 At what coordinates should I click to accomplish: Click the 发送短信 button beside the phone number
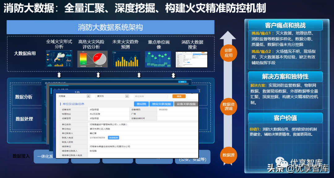[x=113, y=138]
